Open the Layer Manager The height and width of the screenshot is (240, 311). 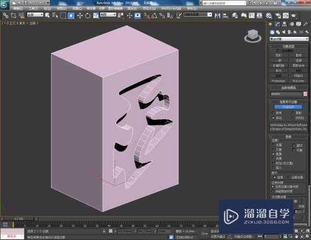pyautogui.click(x=235, y=16)
